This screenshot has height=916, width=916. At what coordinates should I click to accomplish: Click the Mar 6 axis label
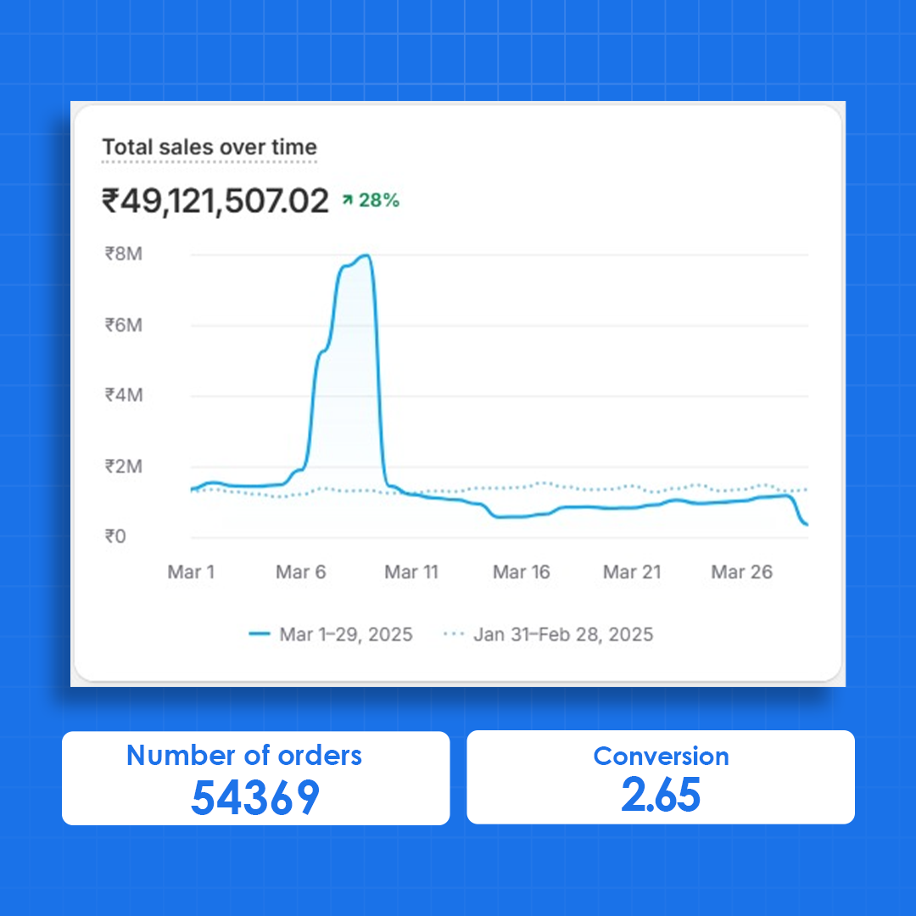pyautogui.click(x=301, y=572)
